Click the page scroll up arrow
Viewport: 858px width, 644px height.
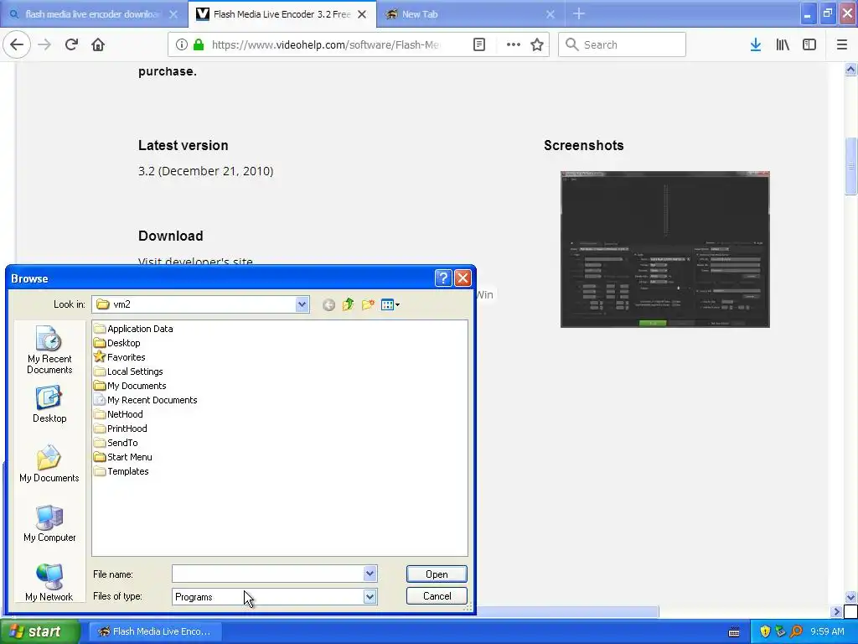click(850, 69)
